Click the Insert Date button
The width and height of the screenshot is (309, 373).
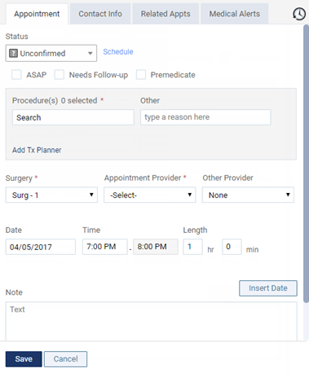(x=268, y=288)
